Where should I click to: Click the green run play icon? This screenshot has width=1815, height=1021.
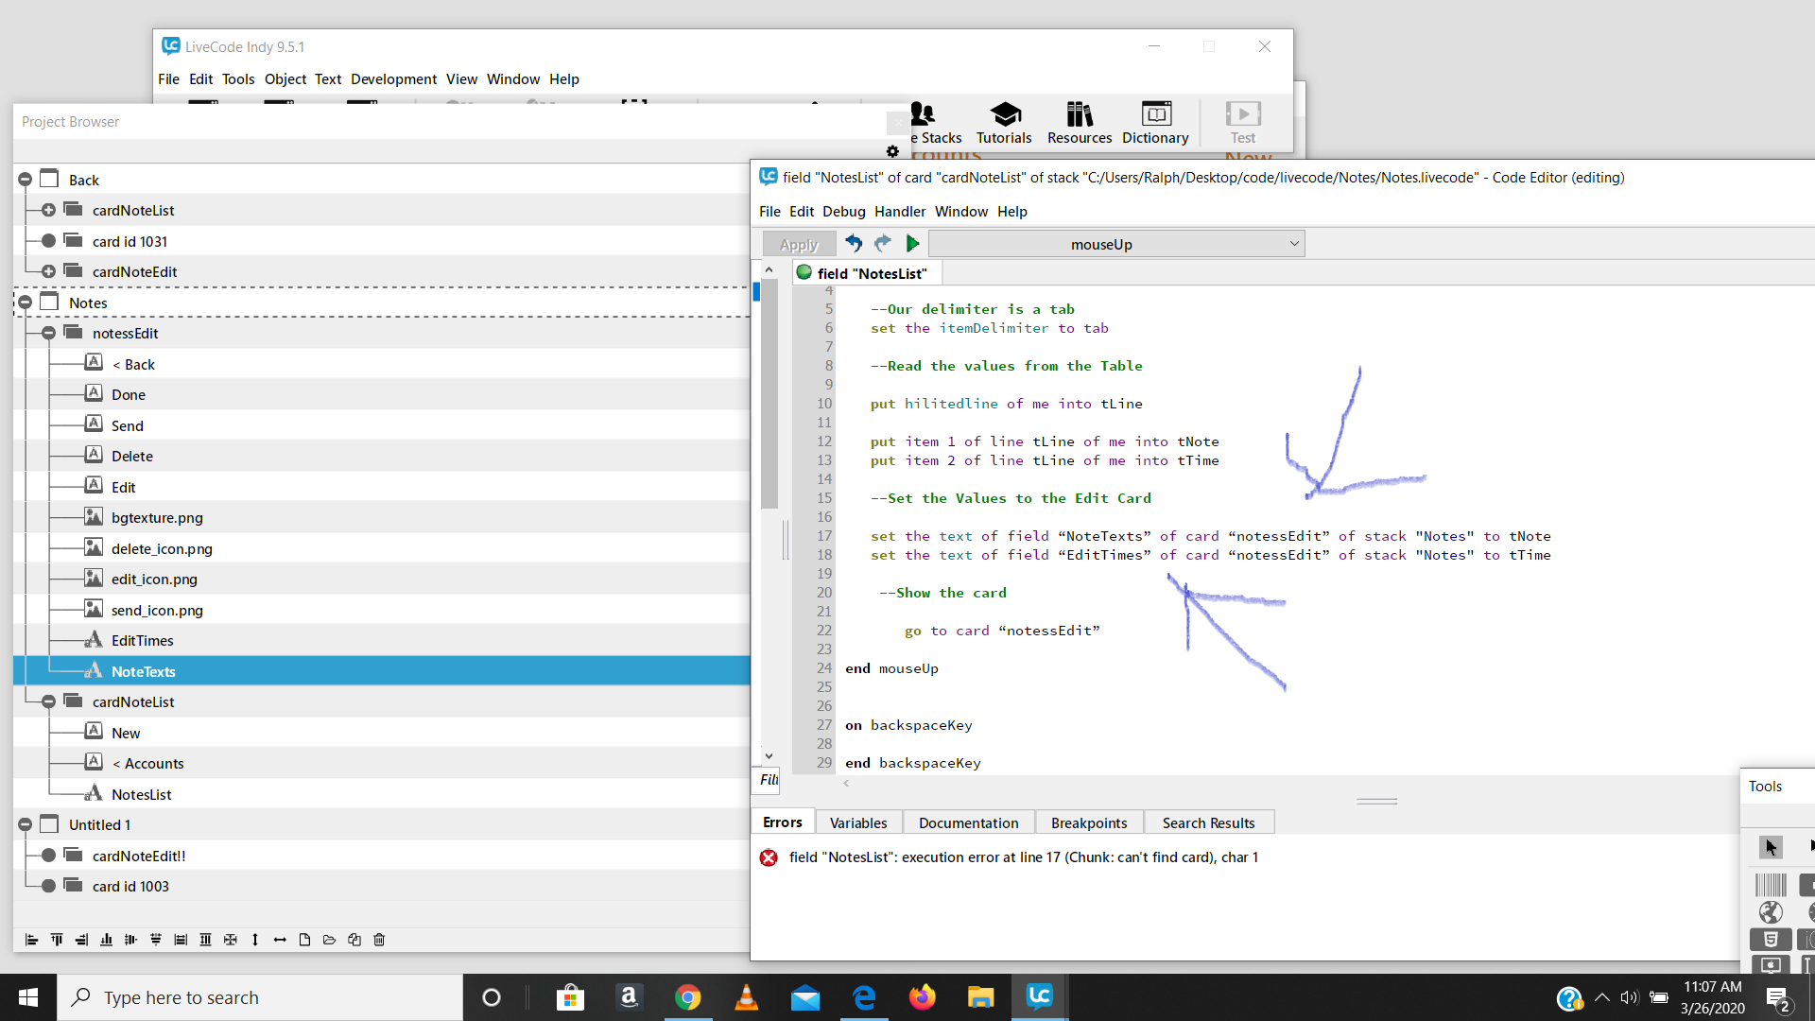(912, 244)
